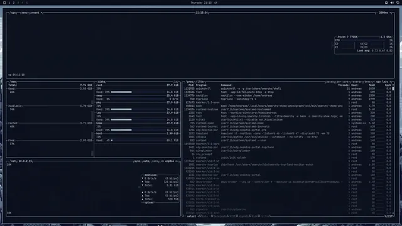This screenshot has width=402, height=226.
Task: Open the volume speaker icon
Action: [392, 3]
